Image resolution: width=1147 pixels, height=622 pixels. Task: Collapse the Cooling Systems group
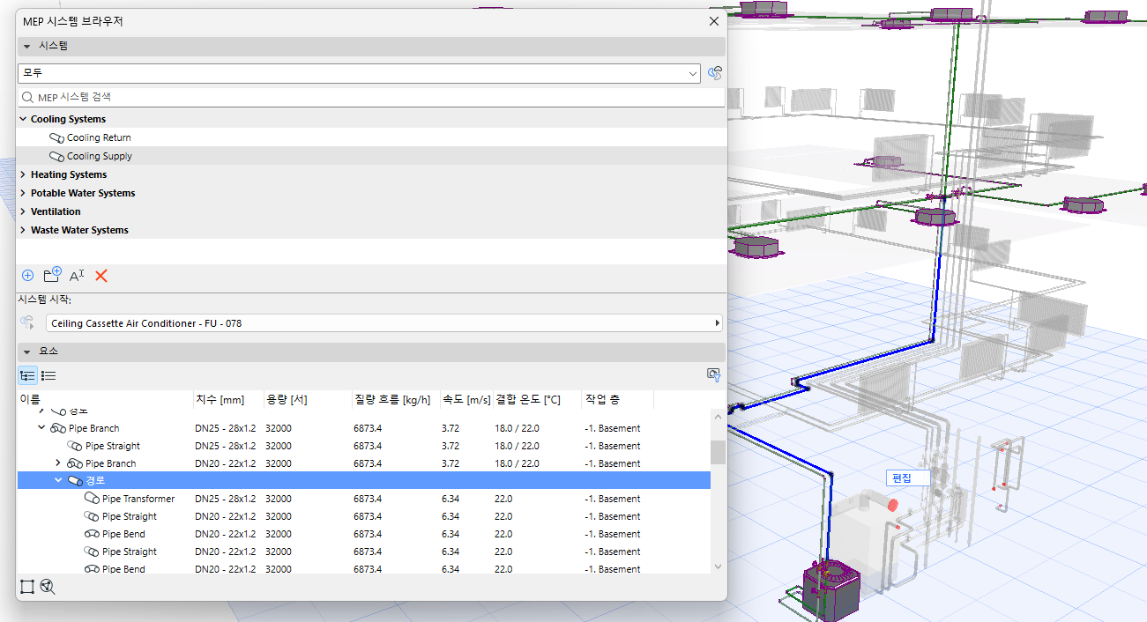click(x=23, y=119)
